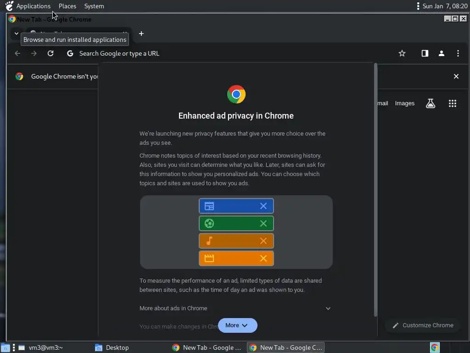Click the Chrome icon in window title bar

(12, 19)
